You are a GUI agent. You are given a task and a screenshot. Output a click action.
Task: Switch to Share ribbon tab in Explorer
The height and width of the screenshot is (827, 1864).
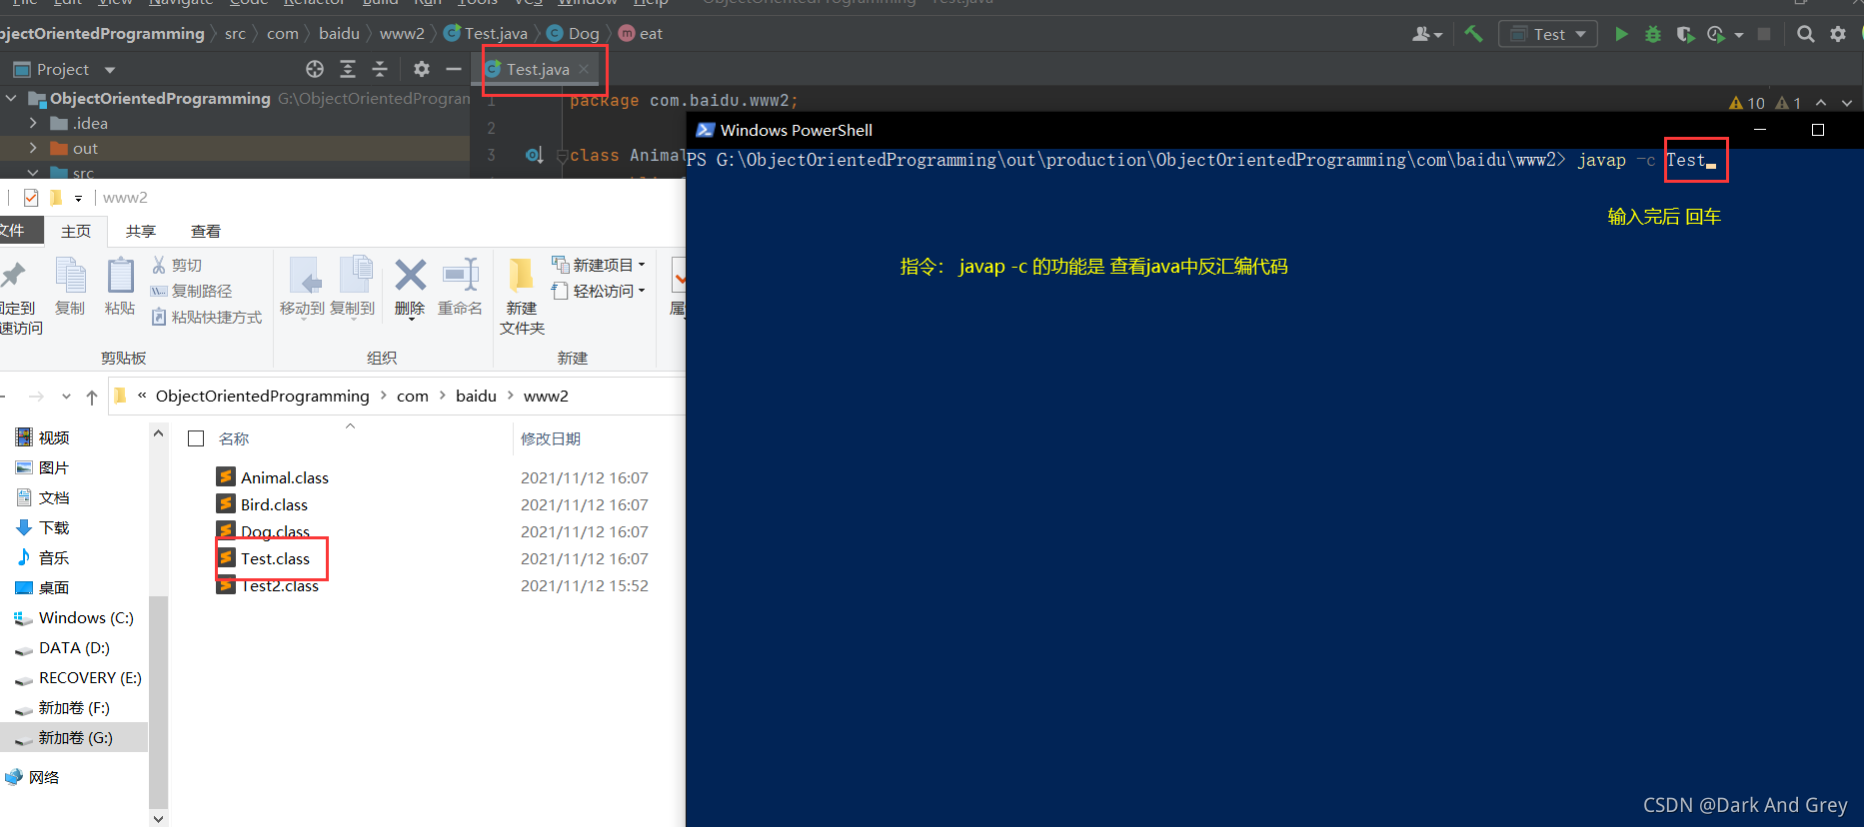point(141,231)
